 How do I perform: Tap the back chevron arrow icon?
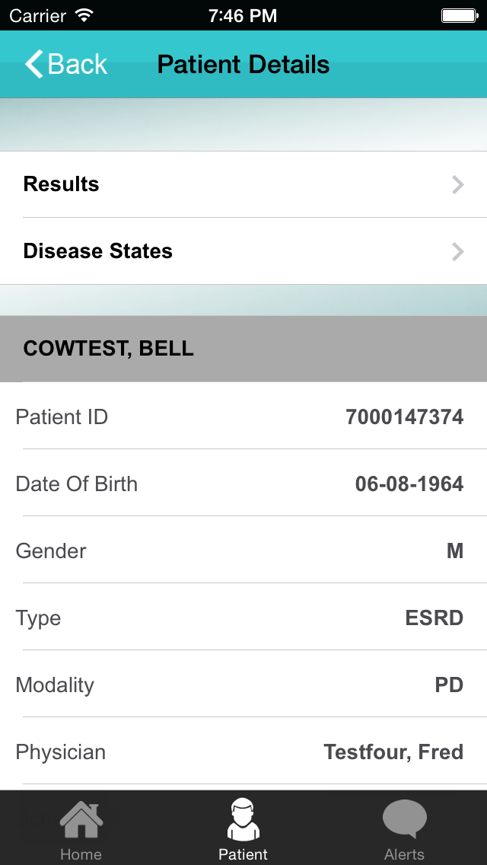point(31,64)
